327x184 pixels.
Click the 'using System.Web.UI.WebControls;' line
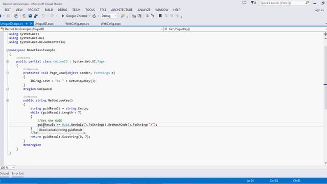coord(37,42)
